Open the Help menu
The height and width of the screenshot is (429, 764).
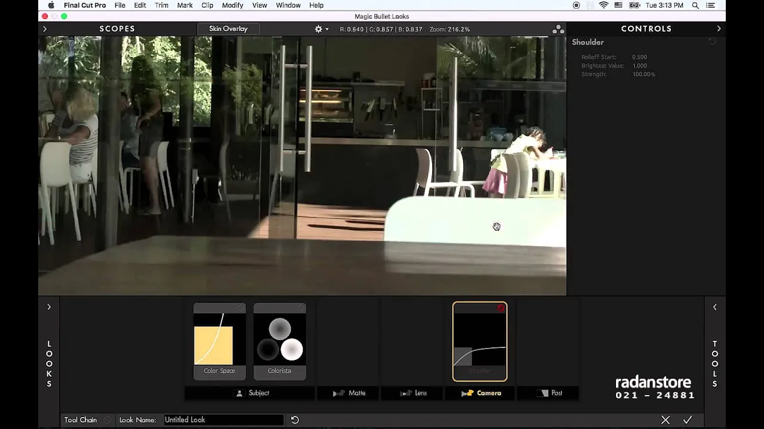[x=316, y=5]
